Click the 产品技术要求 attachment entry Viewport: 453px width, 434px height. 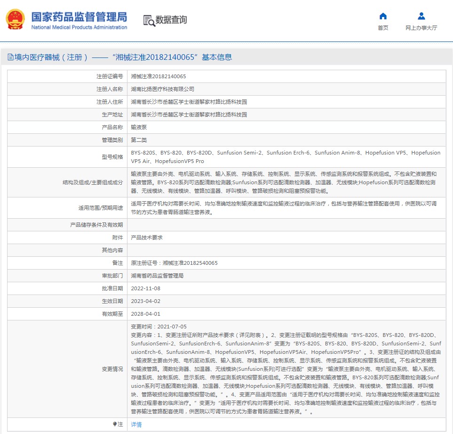146,237
